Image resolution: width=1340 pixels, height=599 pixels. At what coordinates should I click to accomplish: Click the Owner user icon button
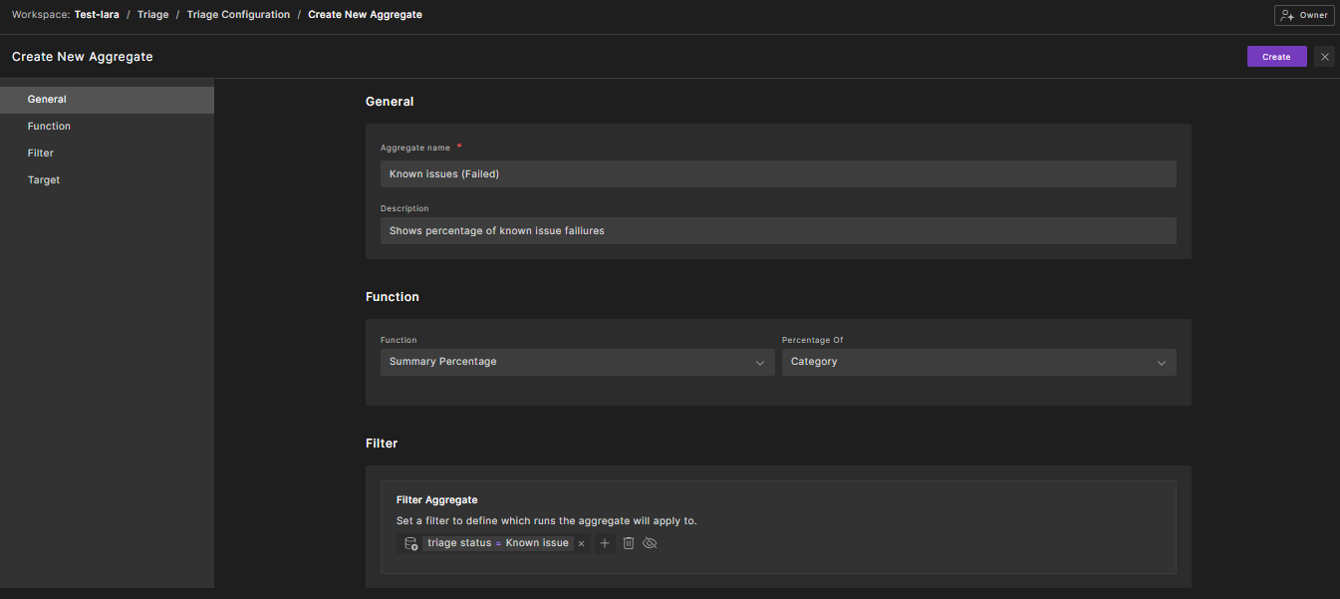(x=1304, y=15)
